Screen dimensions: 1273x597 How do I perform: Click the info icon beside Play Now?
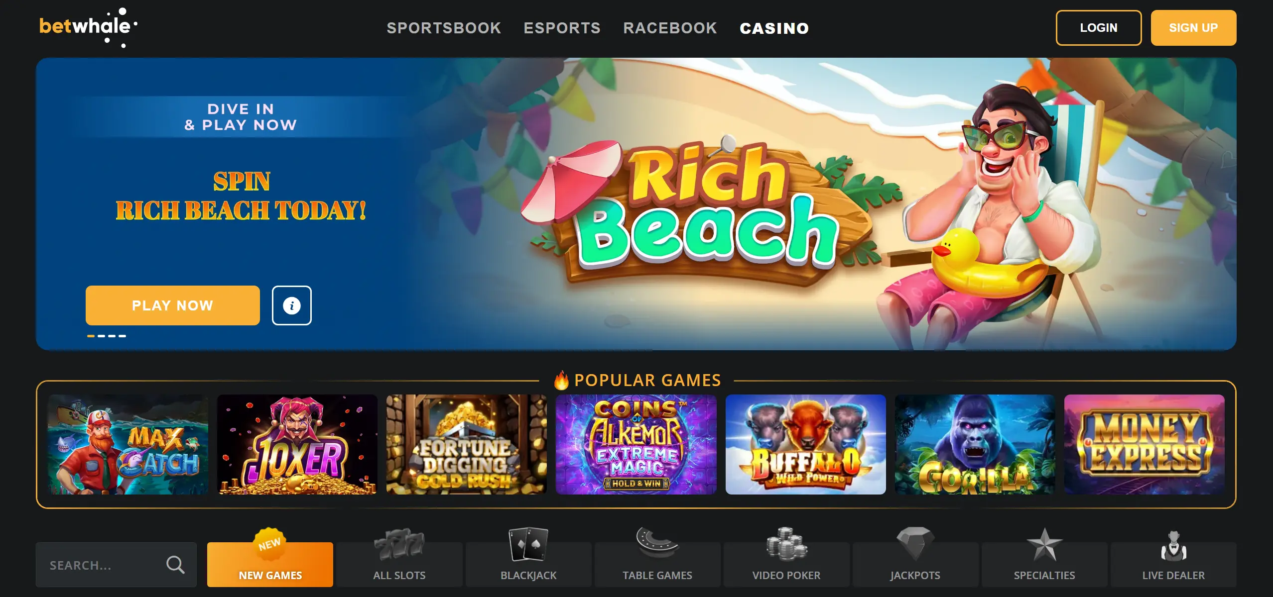(x=291, y=305)
